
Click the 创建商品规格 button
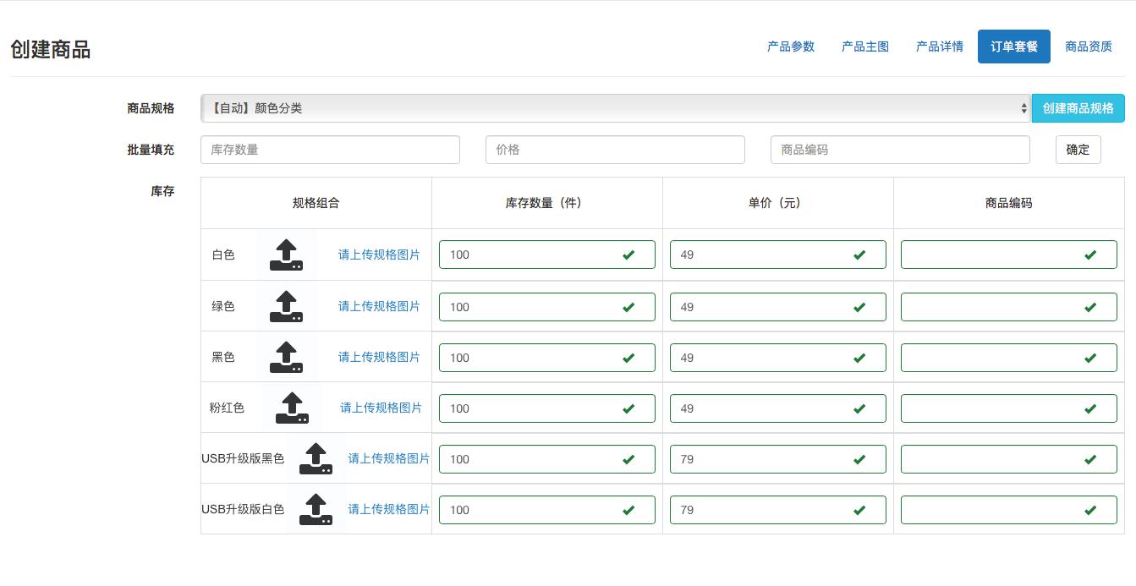click(x=1078, y=108)
